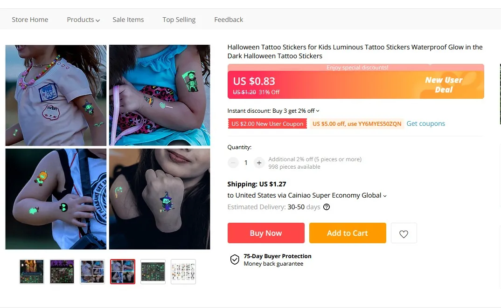
Task: Click Add to Cart
Action: pyautogui.click(x=348, y=233)
